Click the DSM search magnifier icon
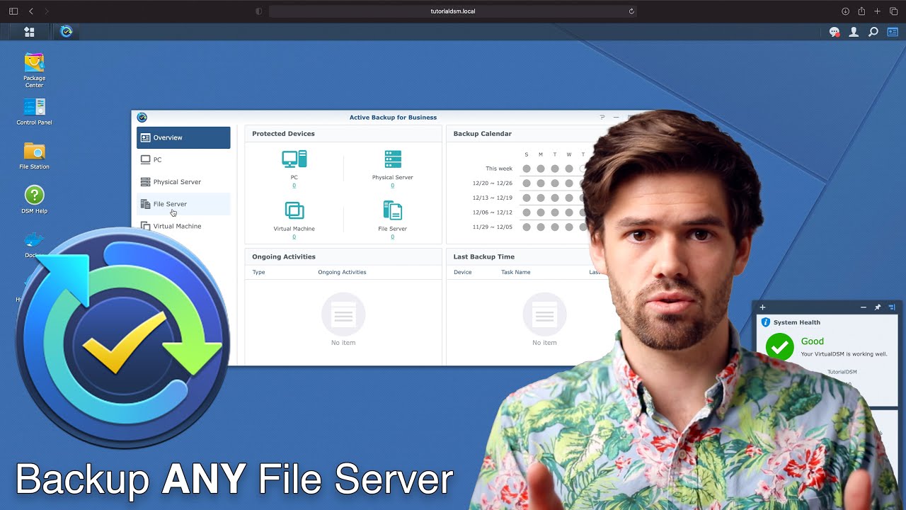This screenshot has height=510, width=906. coord(873,32)
